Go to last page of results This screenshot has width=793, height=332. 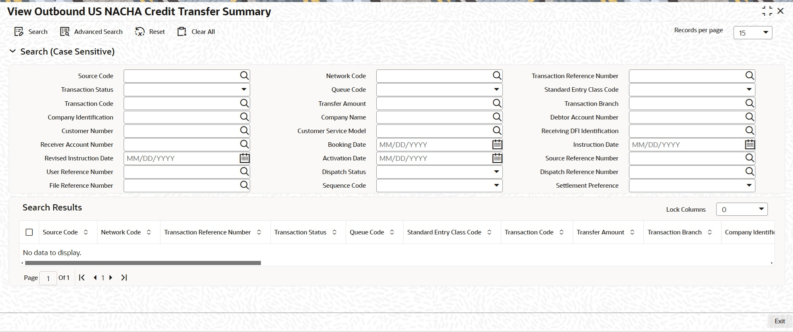coord(124,277)
